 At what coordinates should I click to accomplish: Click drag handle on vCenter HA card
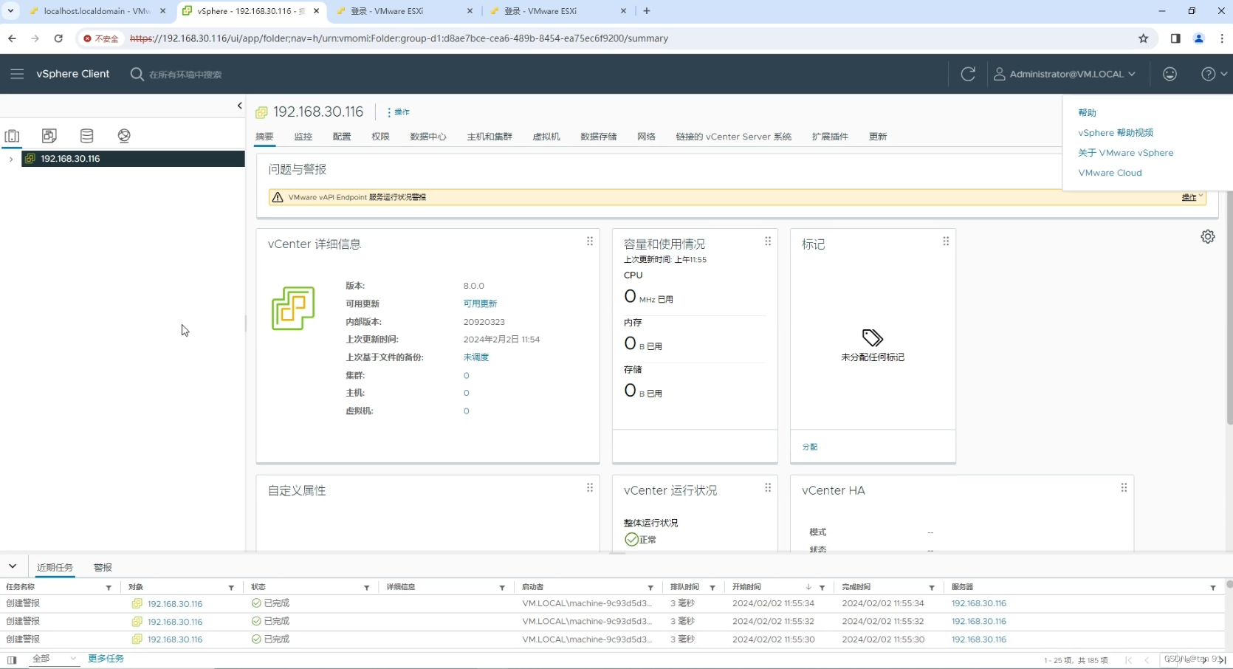1124,488
